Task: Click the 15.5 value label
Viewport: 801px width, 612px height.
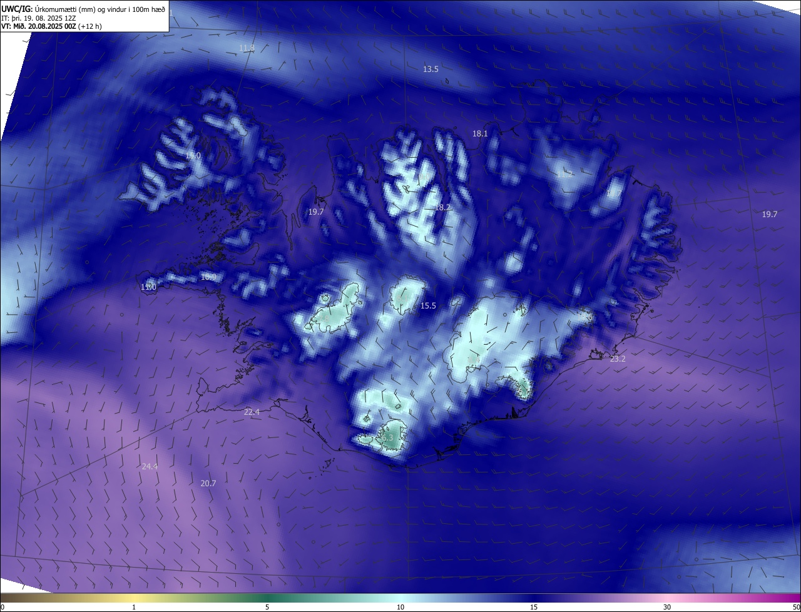Action: coord(428,306)
